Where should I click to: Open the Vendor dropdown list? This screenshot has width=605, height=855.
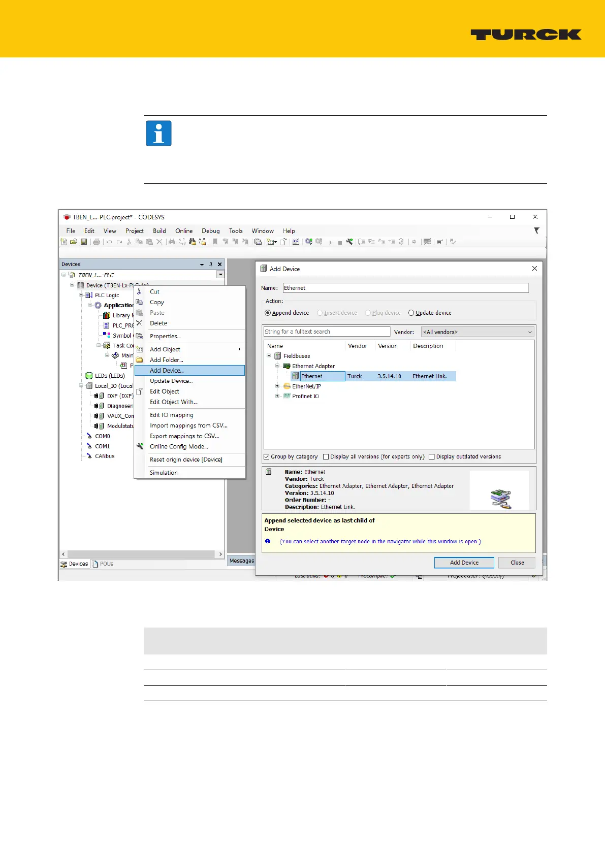tap(477, 332)
